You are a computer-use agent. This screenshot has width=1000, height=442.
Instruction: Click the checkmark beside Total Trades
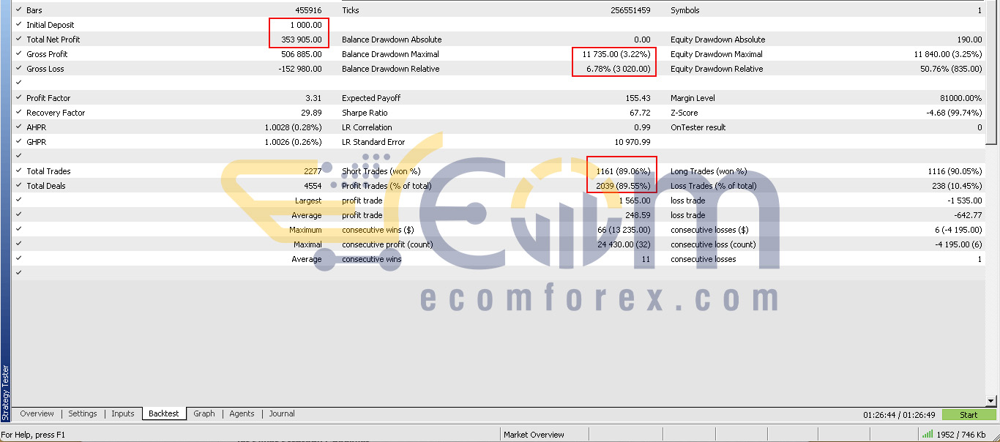point(18,171)
